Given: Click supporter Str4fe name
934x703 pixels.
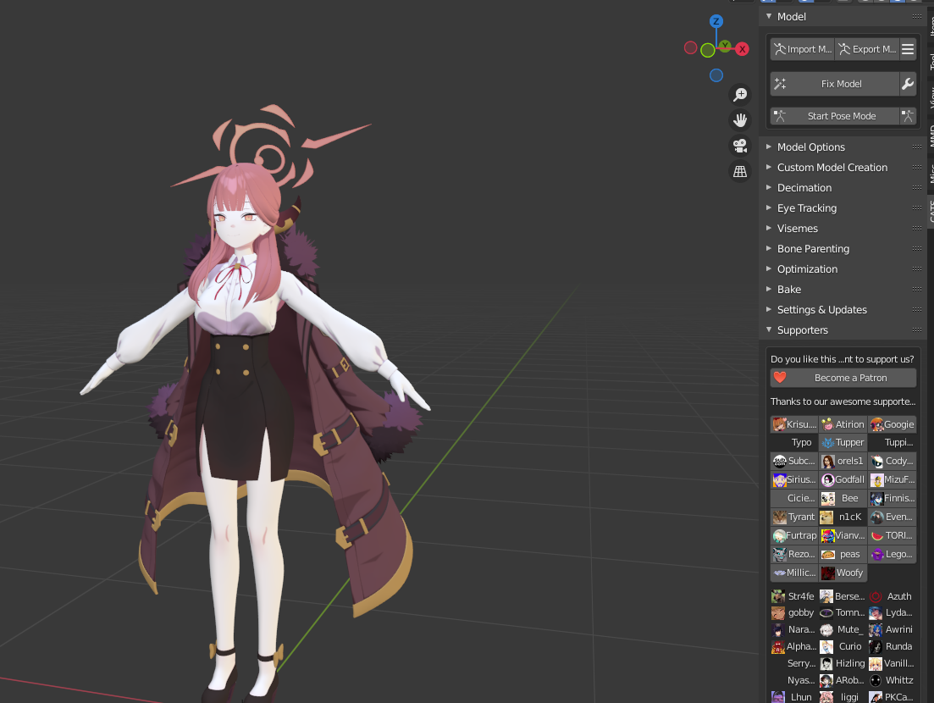Looking at the screenshot, I should [x=800, y=596].
